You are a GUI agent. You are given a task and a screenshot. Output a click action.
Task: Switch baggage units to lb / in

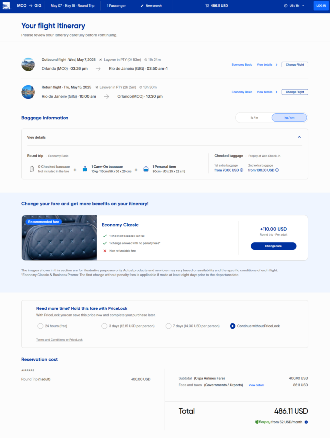tap(254, 118)
